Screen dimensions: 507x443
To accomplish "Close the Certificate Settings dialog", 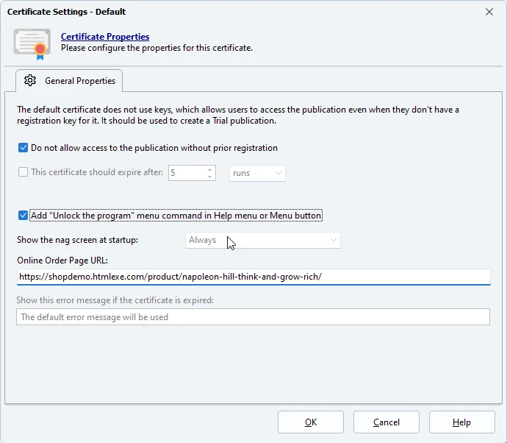I will (x=489, y=12).
